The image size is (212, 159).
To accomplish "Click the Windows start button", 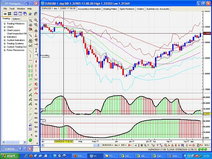I will coord(9,156).
